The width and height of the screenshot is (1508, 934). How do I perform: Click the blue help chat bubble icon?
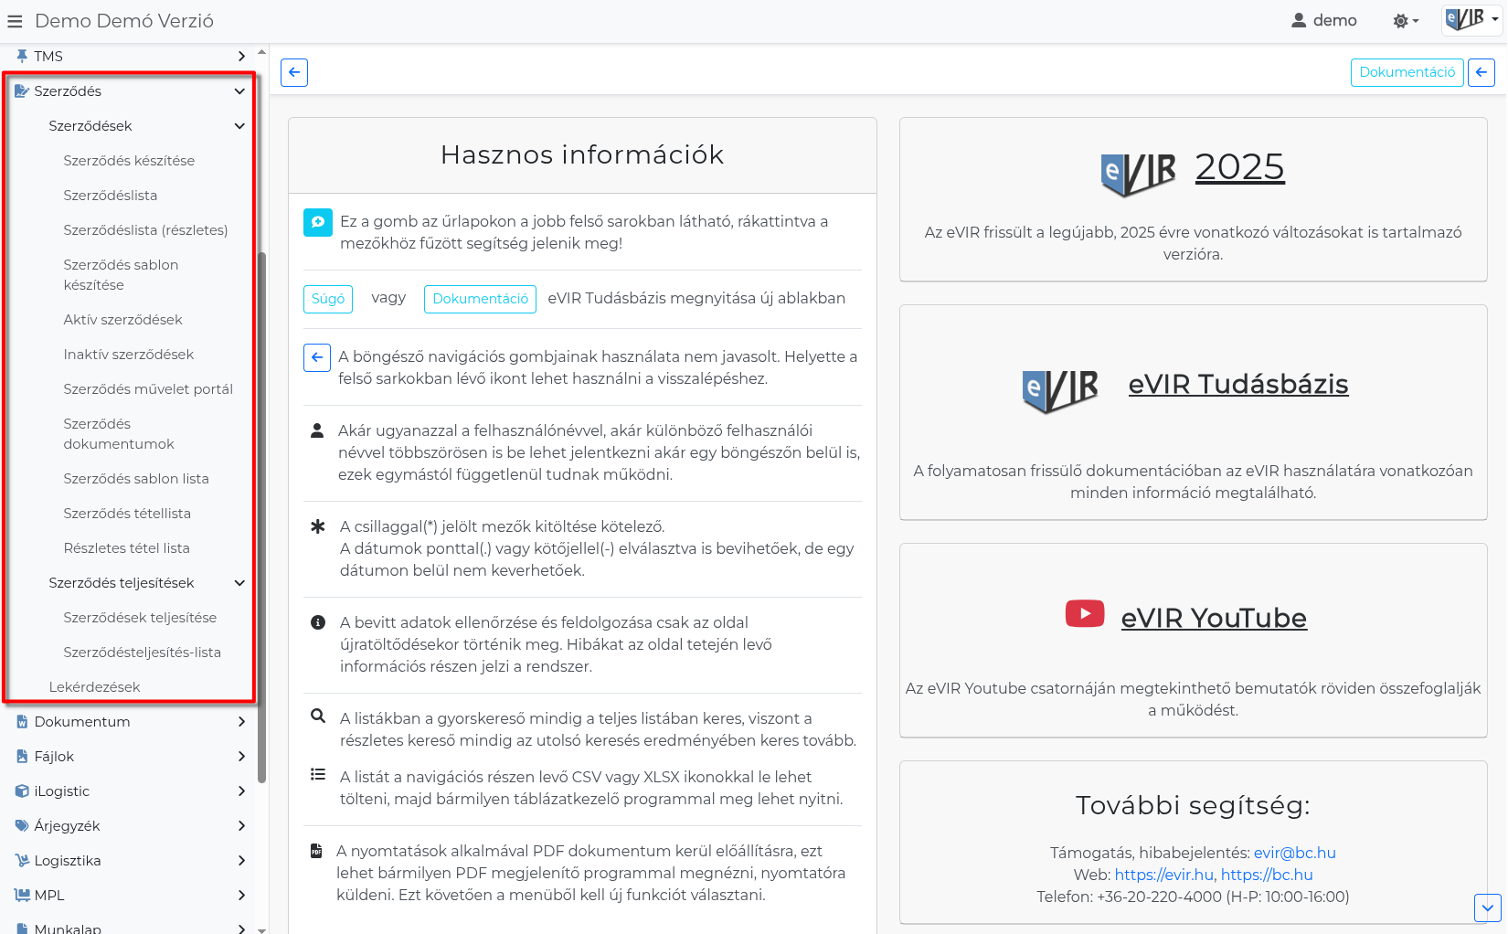tap(317, 222)
